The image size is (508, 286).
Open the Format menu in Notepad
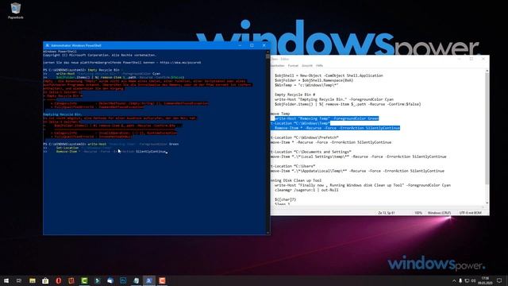tap(293, 65)
